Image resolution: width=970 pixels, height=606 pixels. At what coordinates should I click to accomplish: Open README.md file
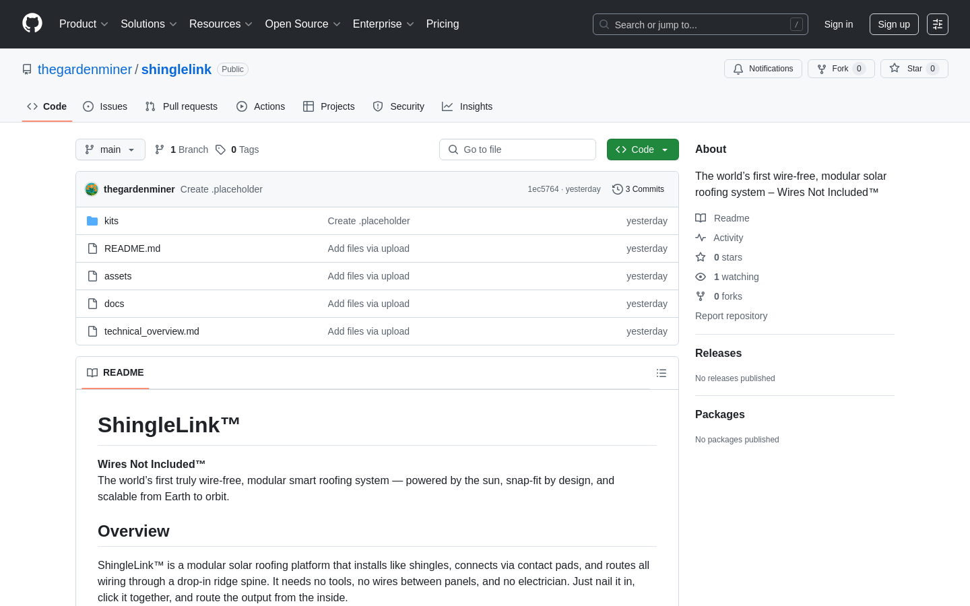(132, 248)
